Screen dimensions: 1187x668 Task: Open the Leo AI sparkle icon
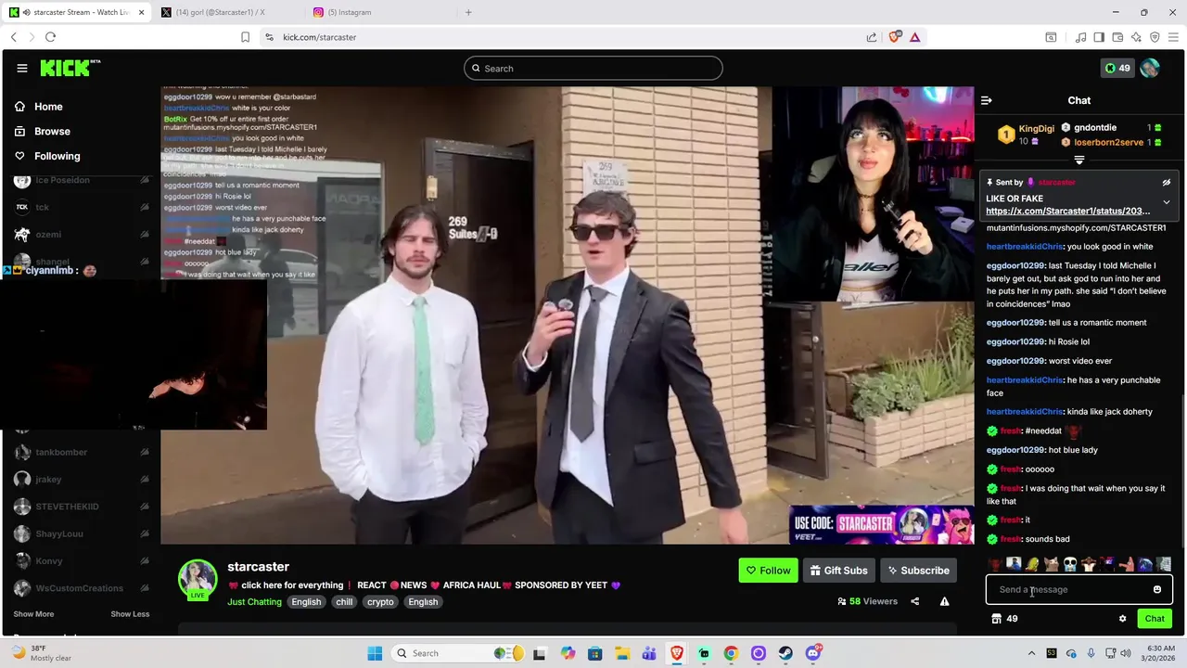click(1137, 37)
